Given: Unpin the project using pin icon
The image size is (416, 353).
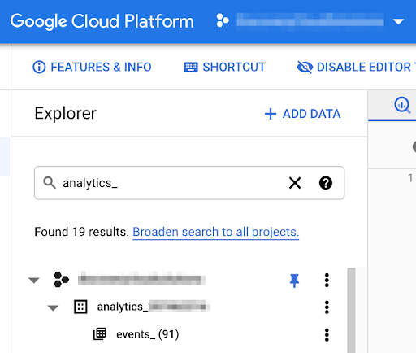Looking at the screenshot, I should [294, 281].
